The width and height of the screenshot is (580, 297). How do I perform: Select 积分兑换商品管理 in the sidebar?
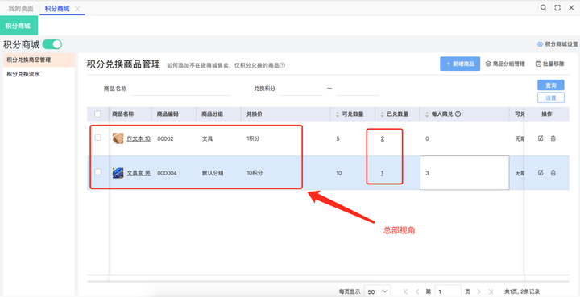39,60
